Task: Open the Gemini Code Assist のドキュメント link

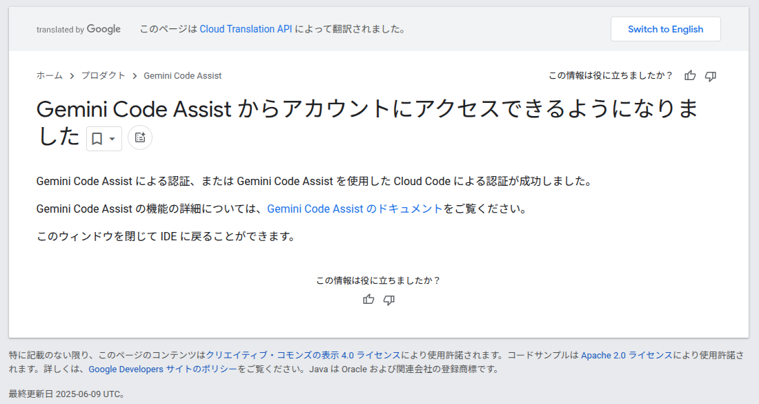Action: (x=354, y=208)
